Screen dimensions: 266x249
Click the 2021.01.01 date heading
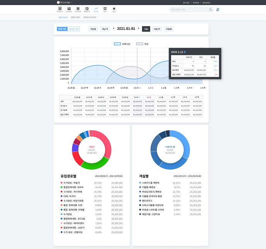[126, 29]
